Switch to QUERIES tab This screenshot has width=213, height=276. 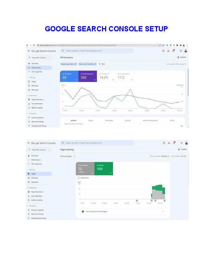click(73, 121)
